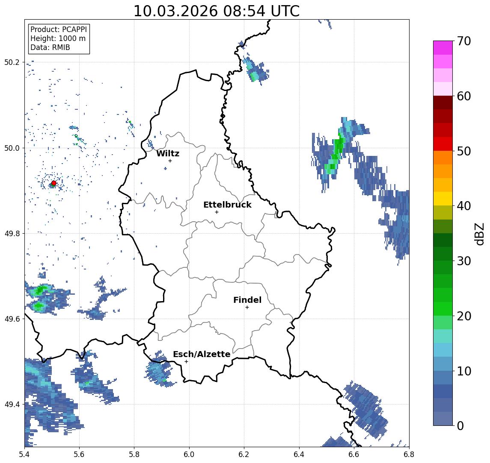Click the plus marker under Findel
This screenshot has width=490, height=463.
point(247,308)
